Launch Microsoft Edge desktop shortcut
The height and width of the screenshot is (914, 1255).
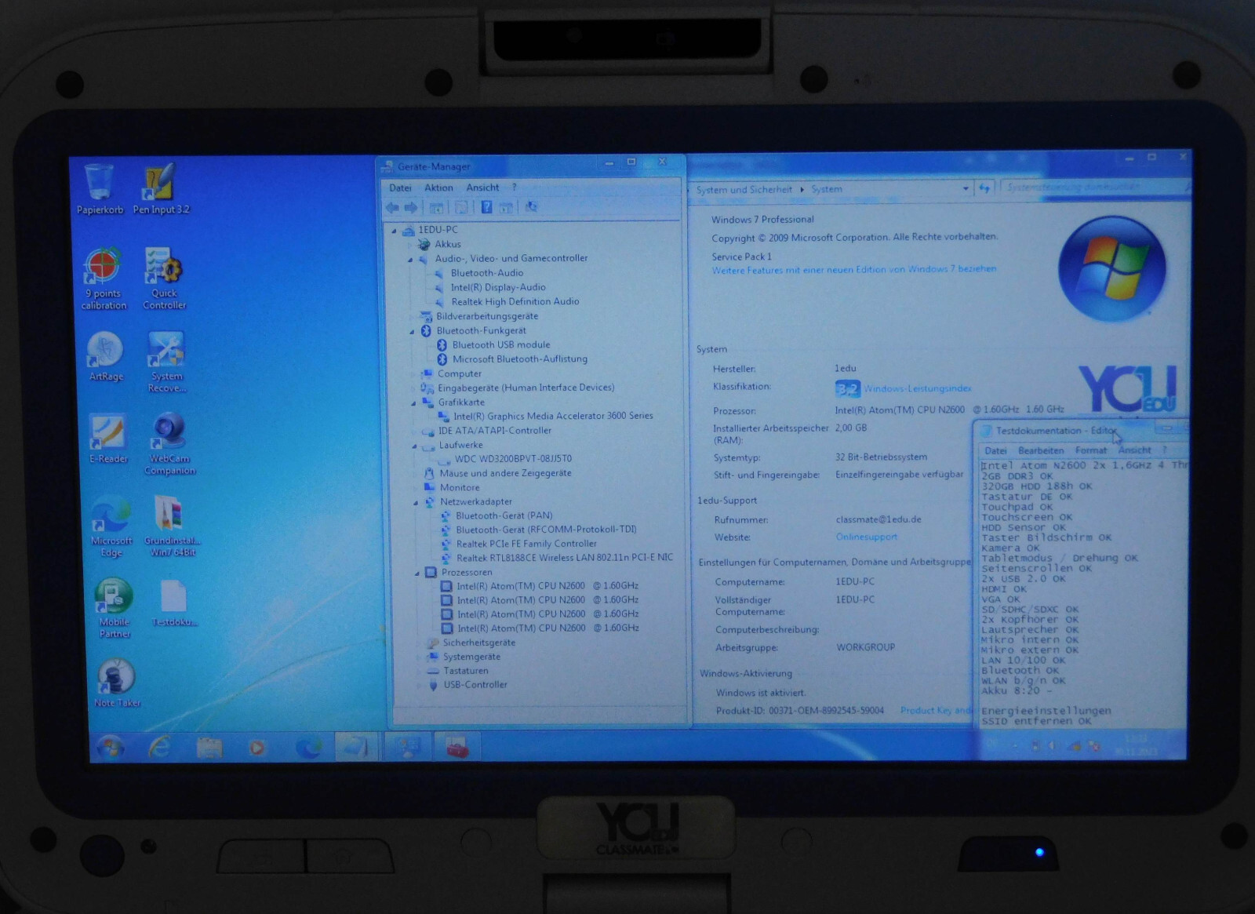click(x=111, y=526)
